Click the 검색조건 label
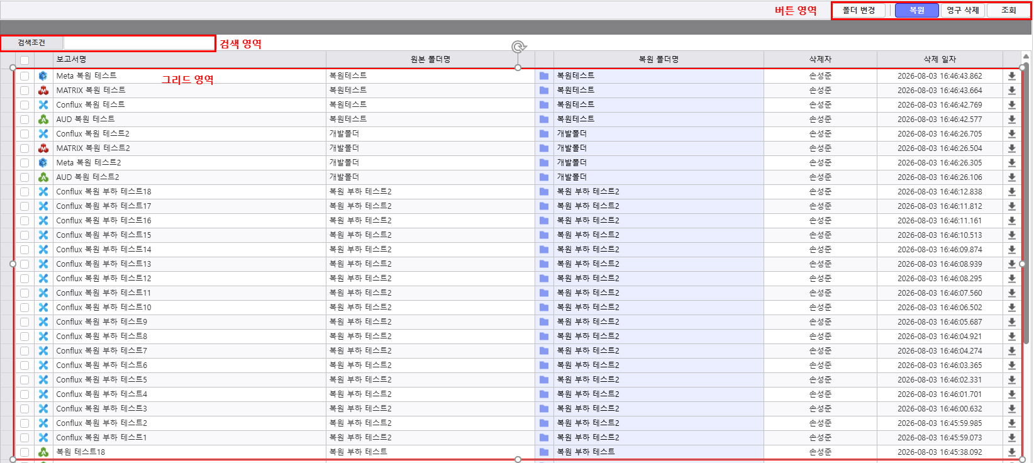Viewport: 1034px width, 463px height. pyautogui.click(x=31, y=43)
